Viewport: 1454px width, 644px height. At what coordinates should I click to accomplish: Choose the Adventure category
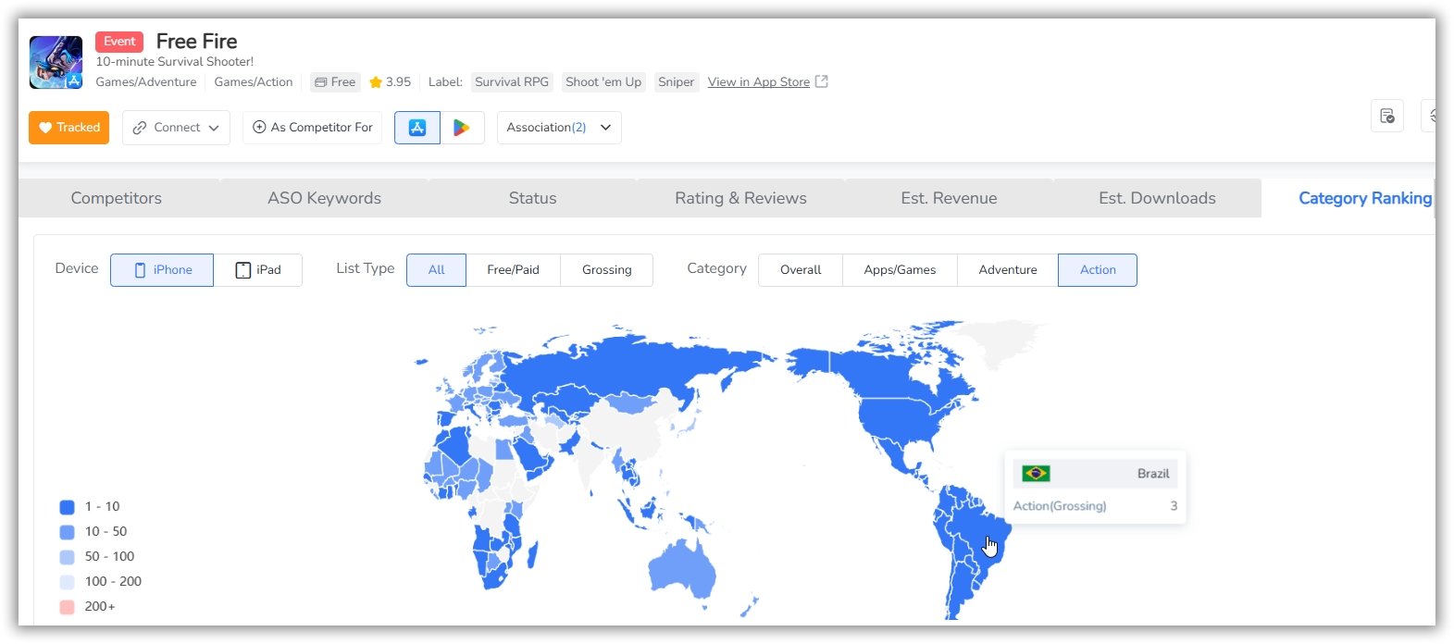click(x=1008, y=270)
